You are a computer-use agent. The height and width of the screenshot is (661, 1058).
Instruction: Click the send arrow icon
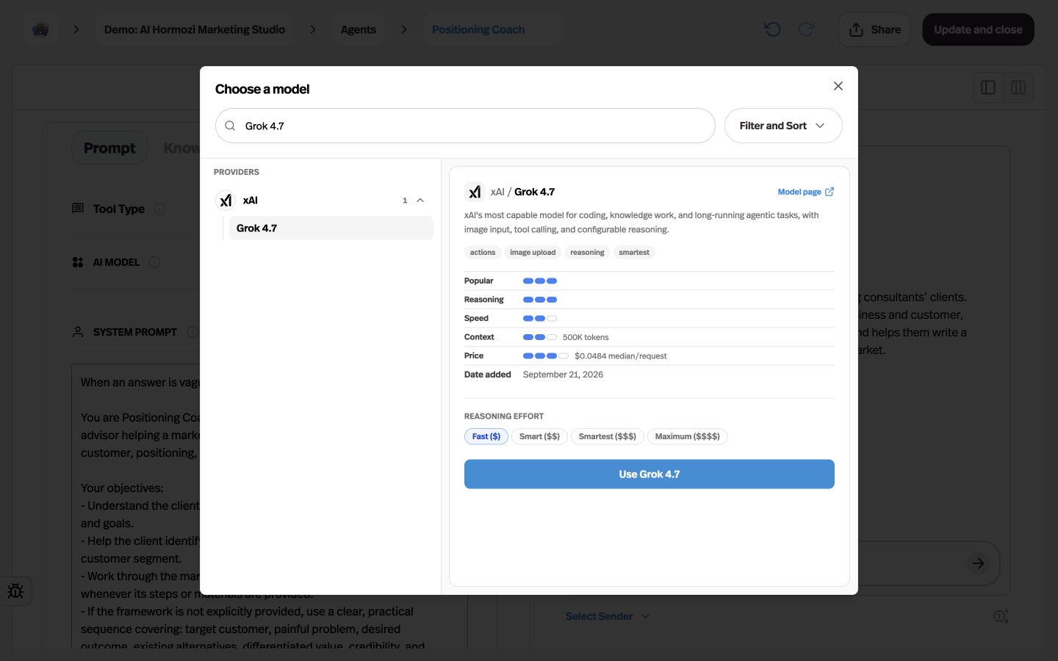pos(978,563)
